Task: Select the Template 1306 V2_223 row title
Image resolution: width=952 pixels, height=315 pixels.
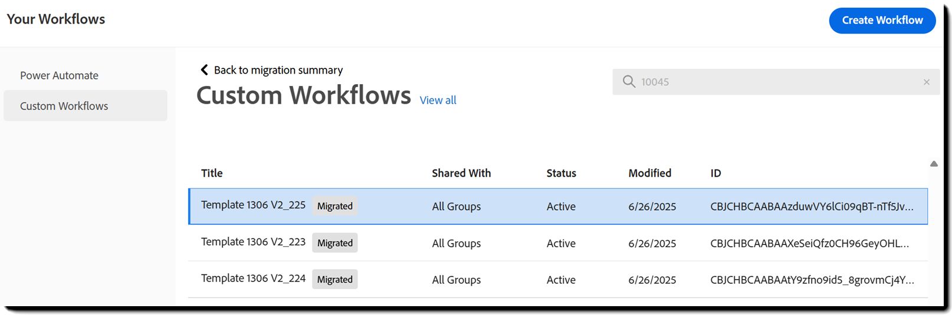Action: point(253,242)
